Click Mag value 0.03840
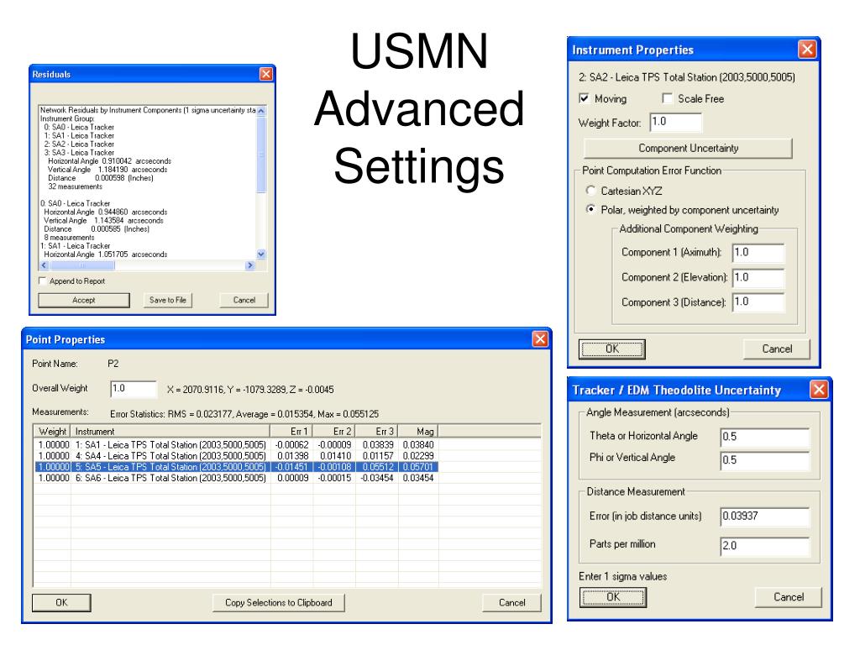Screen dimensions: 860x645 tap(418, 445)
